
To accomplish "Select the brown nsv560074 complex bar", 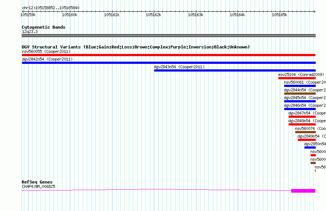I will (x=305, y=132).
